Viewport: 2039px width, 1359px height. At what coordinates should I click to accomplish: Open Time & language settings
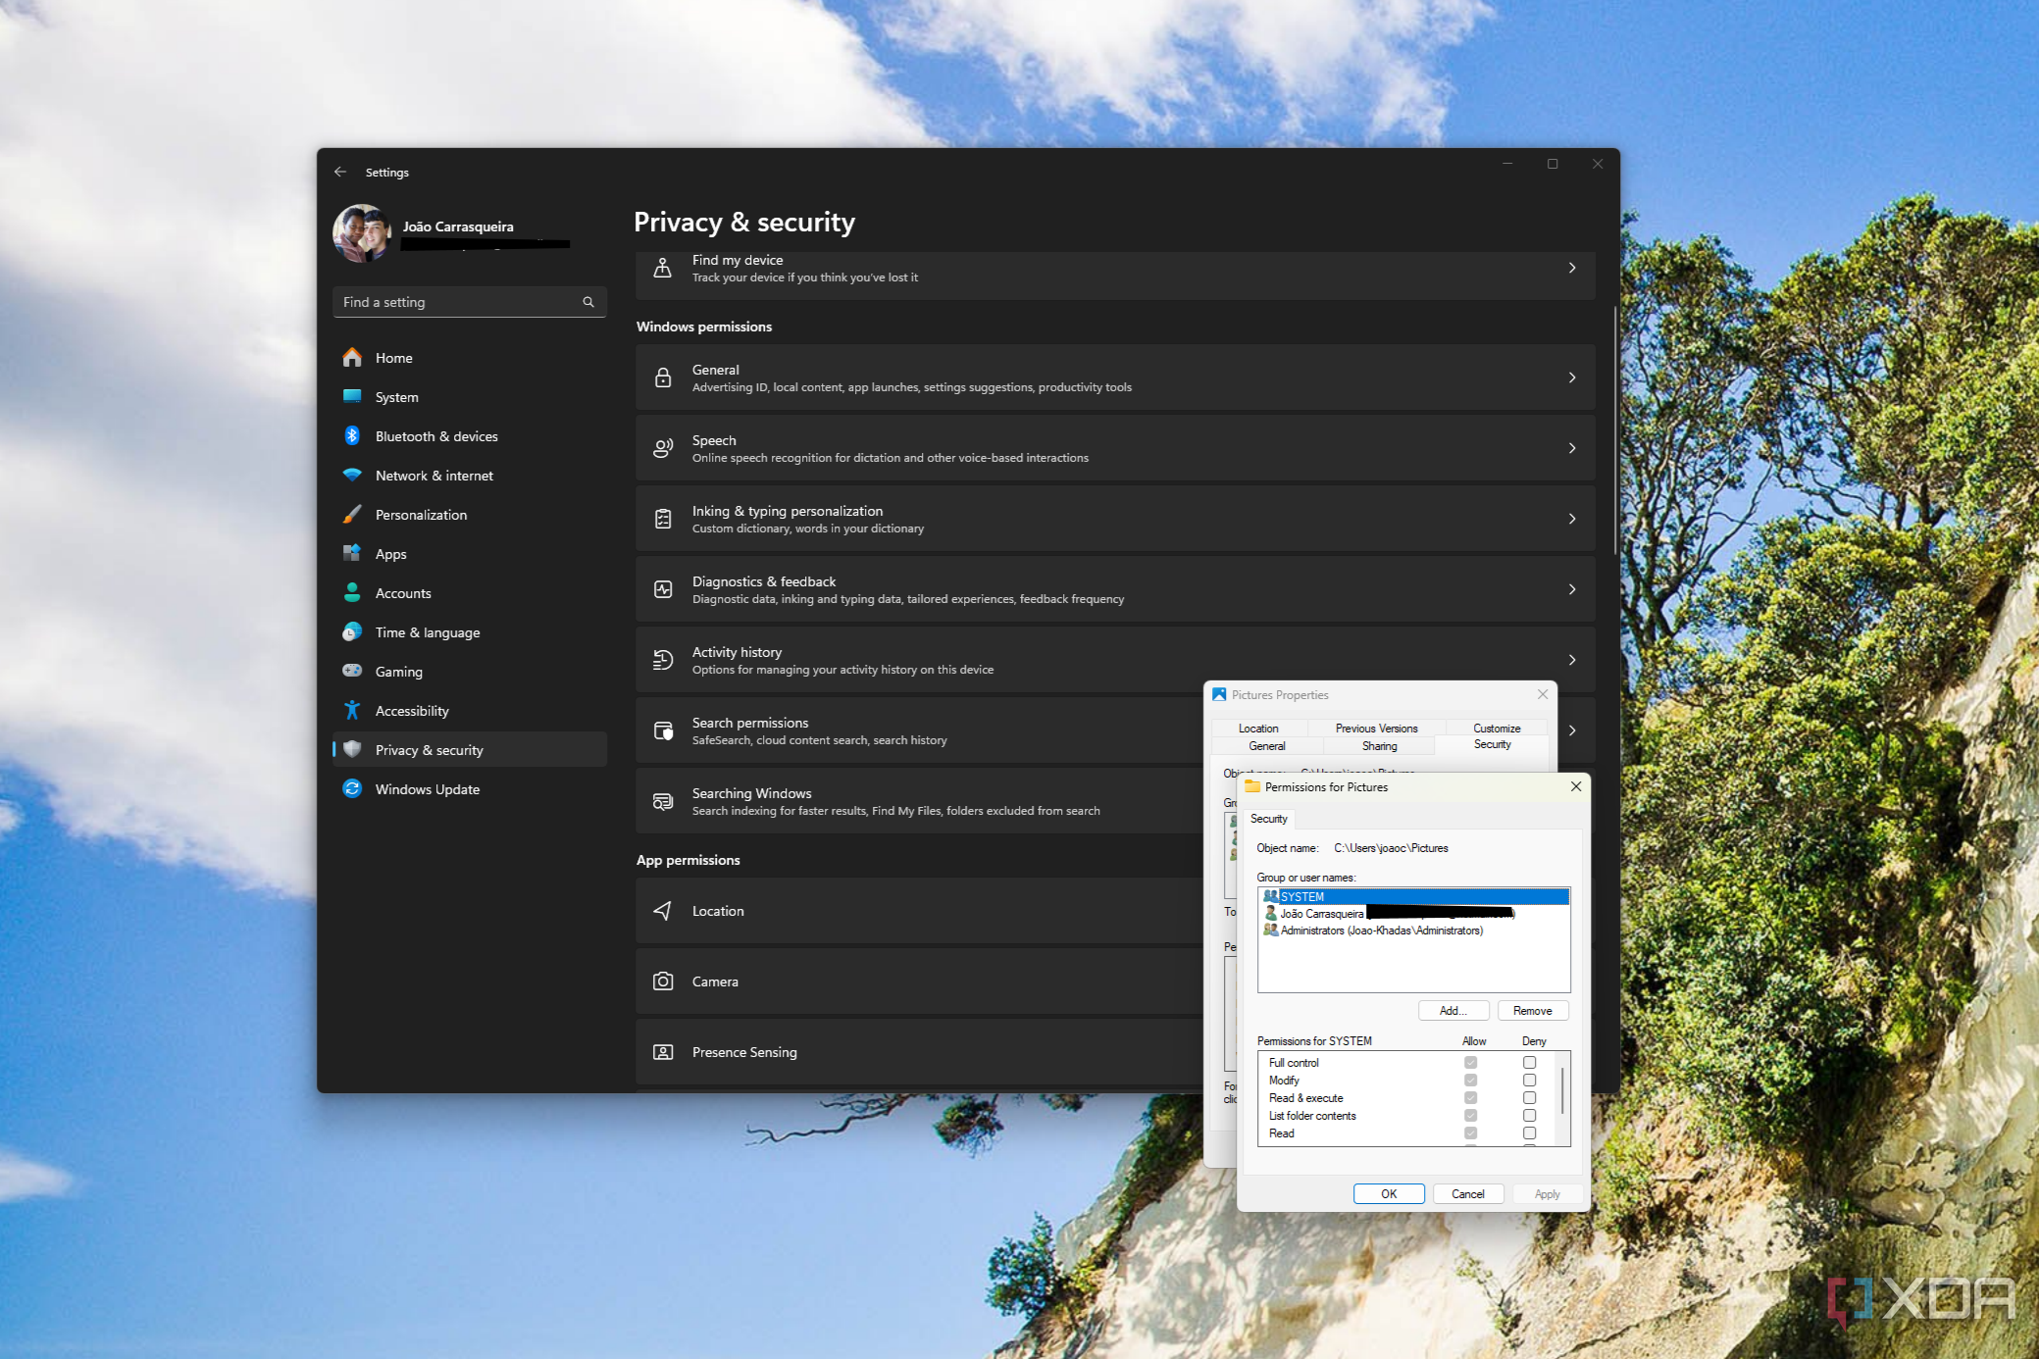pyautogui.click(x=470, y=632)
